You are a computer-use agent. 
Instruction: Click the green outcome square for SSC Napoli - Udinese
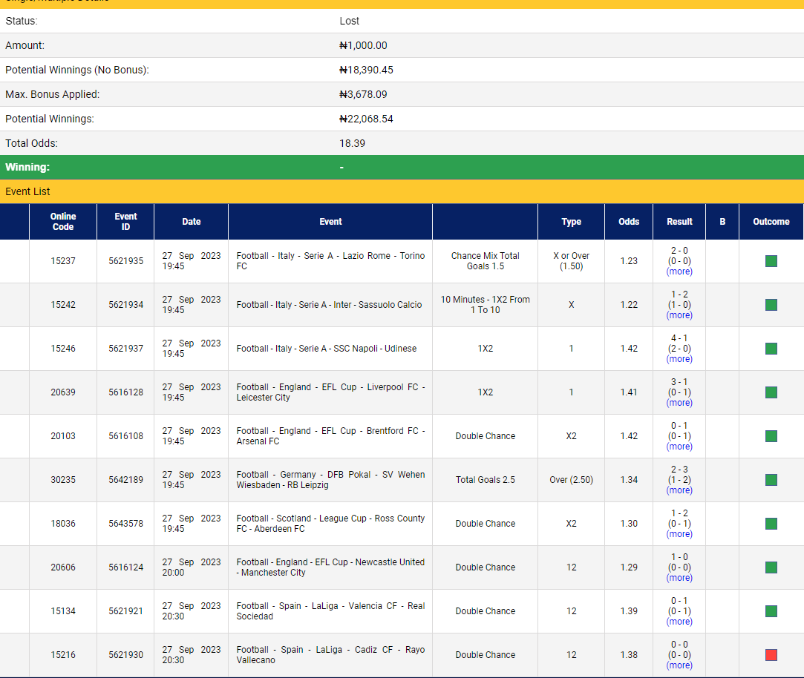tap(771, 349)
